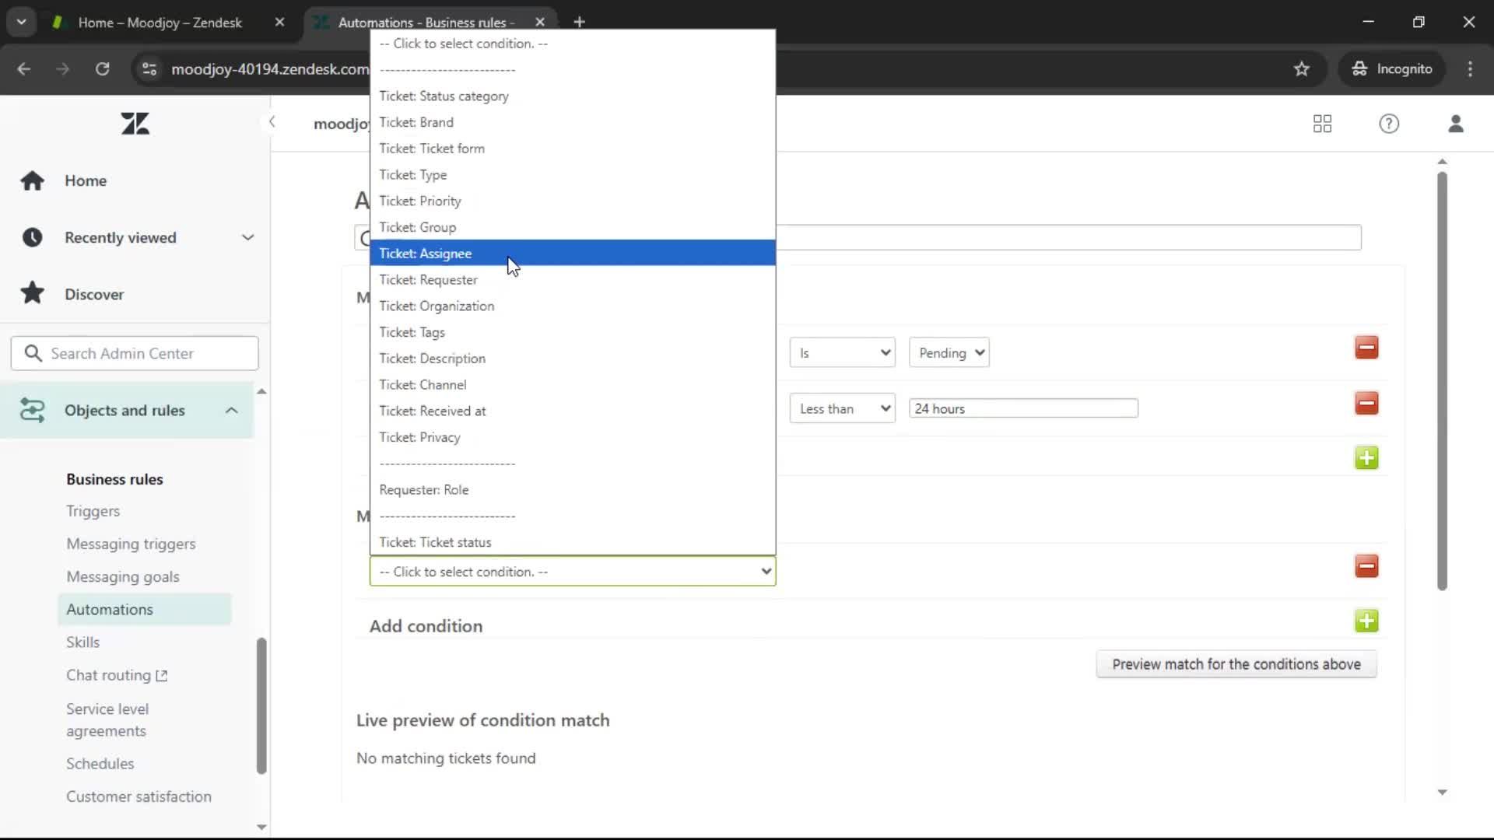Collapse the sidebar navigation panel
Image resolution: width=1494 pixels, height=840 pixels.
pos(272,121)
